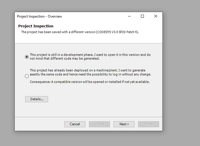Click the empty footer area left of Cancel
The height and width of the screenshot is (146, 200).
(38, 124)
